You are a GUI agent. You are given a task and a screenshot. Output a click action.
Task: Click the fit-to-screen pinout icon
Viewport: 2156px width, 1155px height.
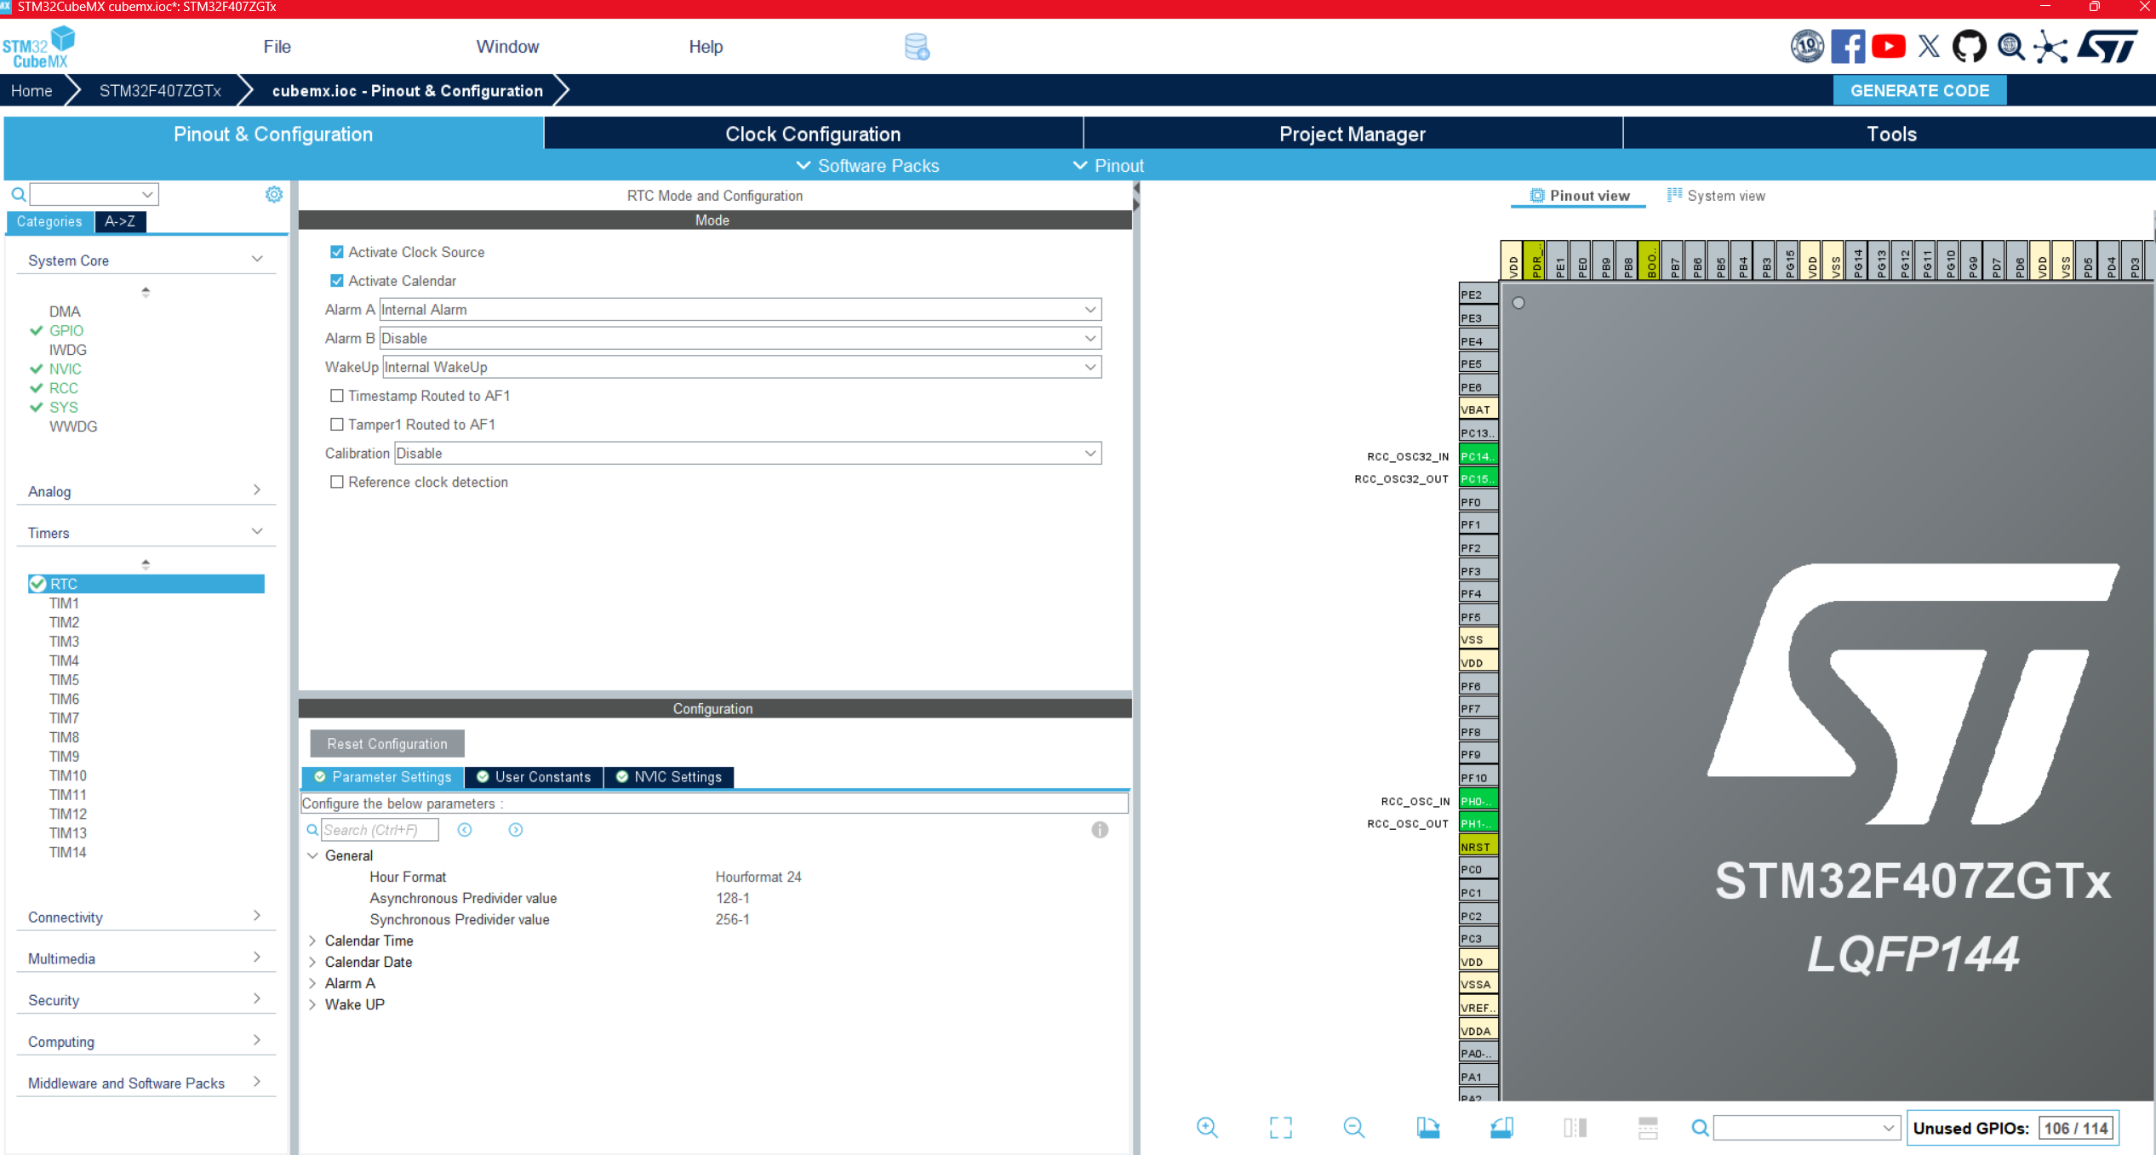pos(1280,1128)
